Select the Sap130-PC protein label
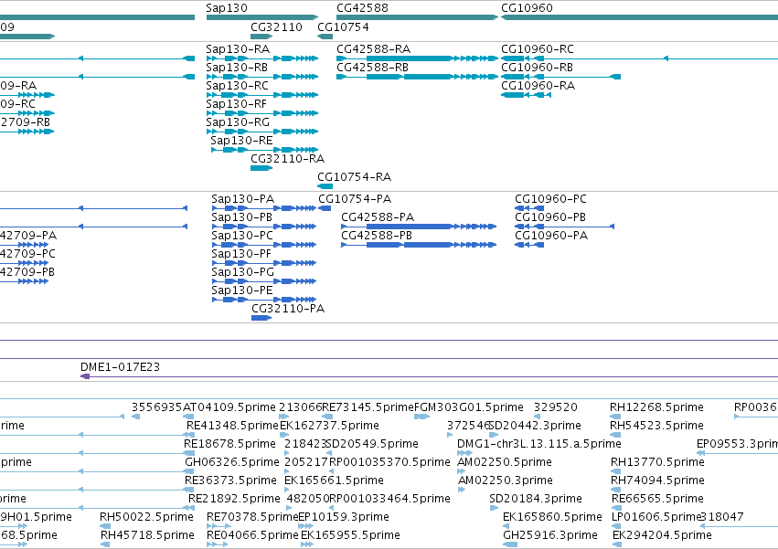 (242, 236)
